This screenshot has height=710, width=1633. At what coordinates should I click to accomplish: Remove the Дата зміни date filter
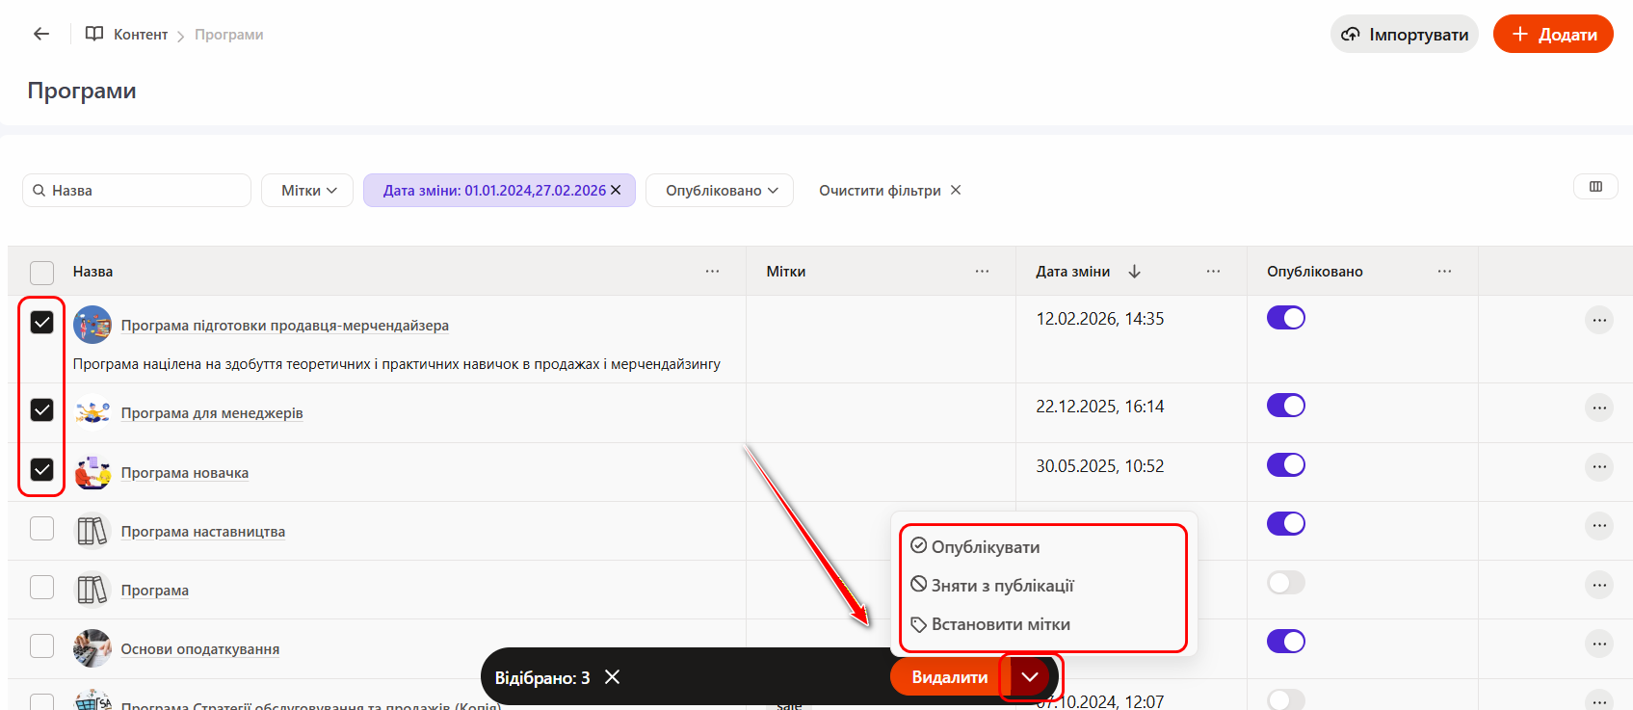tap(617, 190)
